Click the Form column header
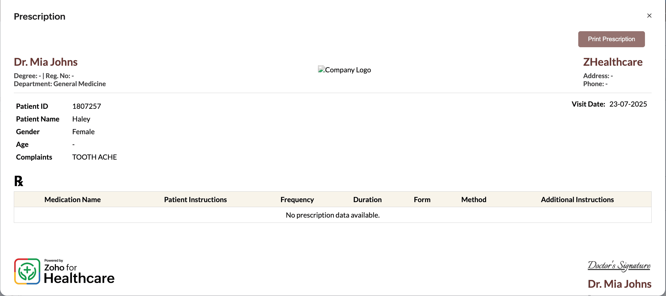Viewport: 666px width, 296px height. [x=422, y=200]
